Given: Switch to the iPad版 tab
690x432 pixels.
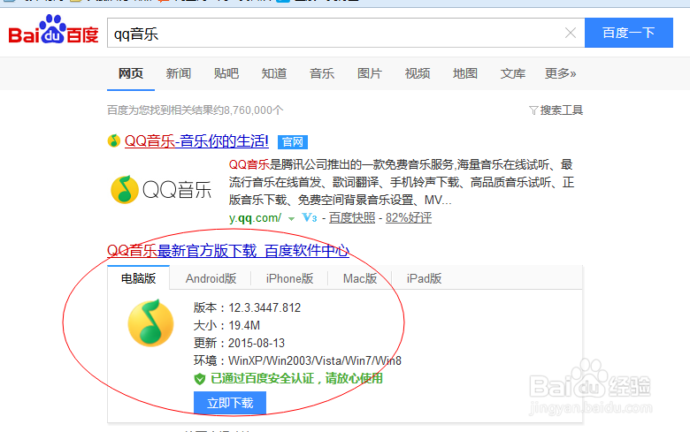Looking at the screenshot, I should coord(424,278).
